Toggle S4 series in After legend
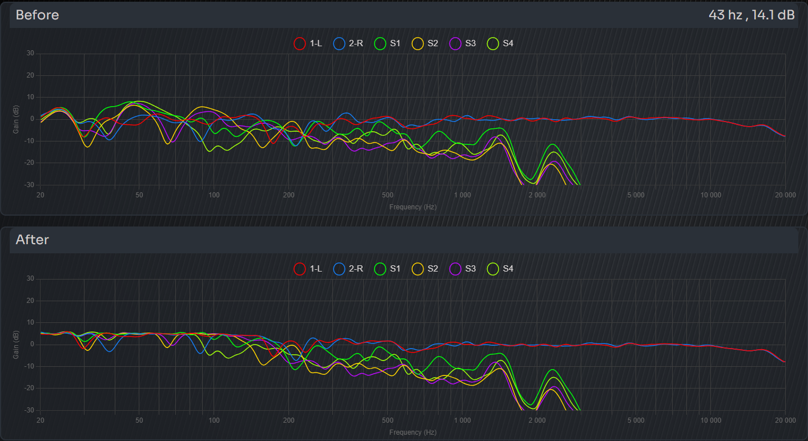The width and height of the screenshot is (808, 441). pos(501,269)
